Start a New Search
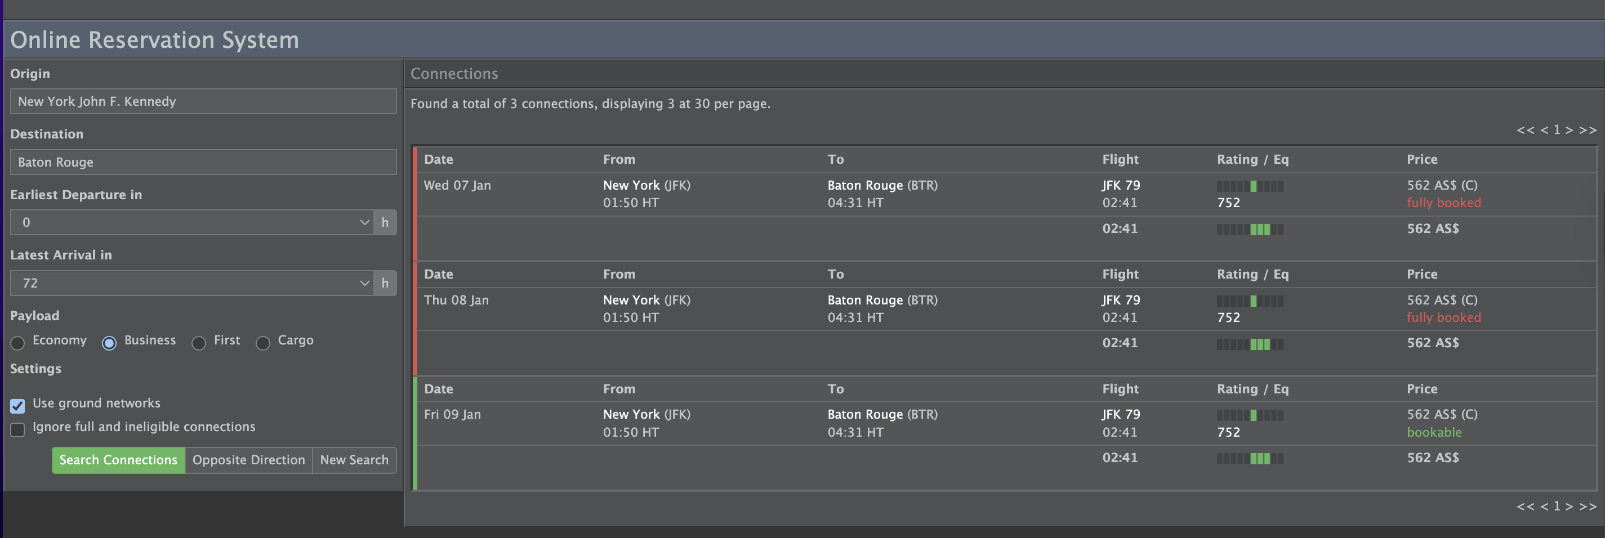This screenshot has width=1605, height=538. [x=354, y=460]
